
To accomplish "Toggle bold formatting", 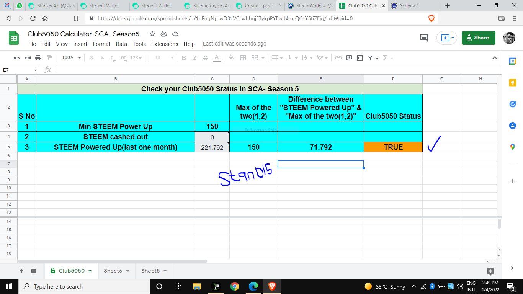I will [x=184, y=58].
